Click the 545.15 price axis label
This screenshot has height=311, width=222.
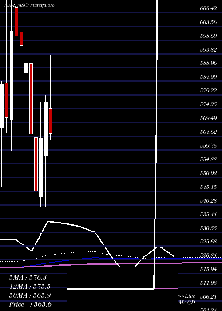coord(208,187)
